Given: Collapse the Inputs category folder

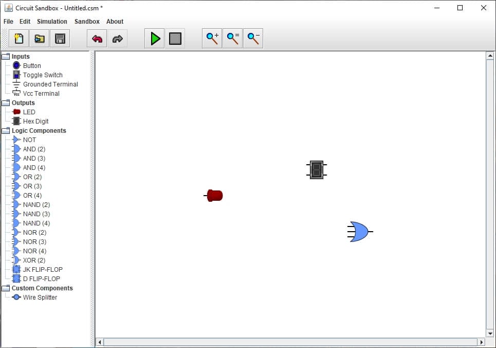Looking at the screenshot, I should coord(5,56).
